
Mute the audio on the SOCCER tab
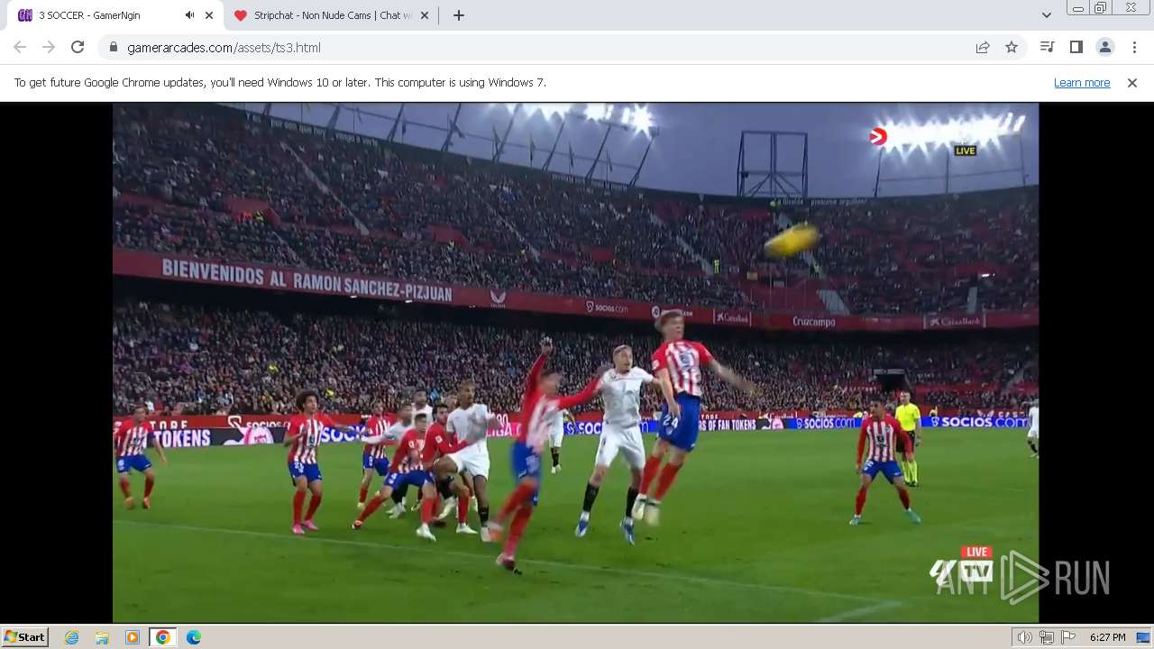(189, 15)
